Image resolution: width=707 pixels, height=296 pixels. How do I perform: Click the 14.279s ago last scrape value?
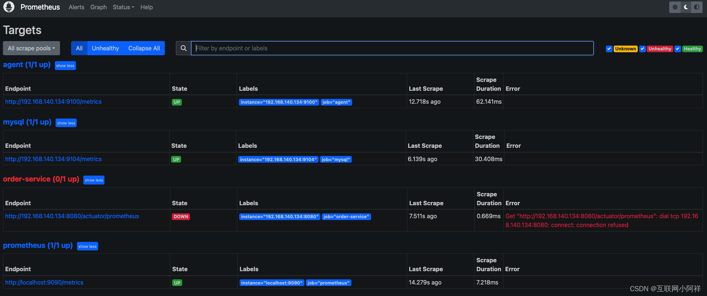pyautogui.click(x=425, y=282)
